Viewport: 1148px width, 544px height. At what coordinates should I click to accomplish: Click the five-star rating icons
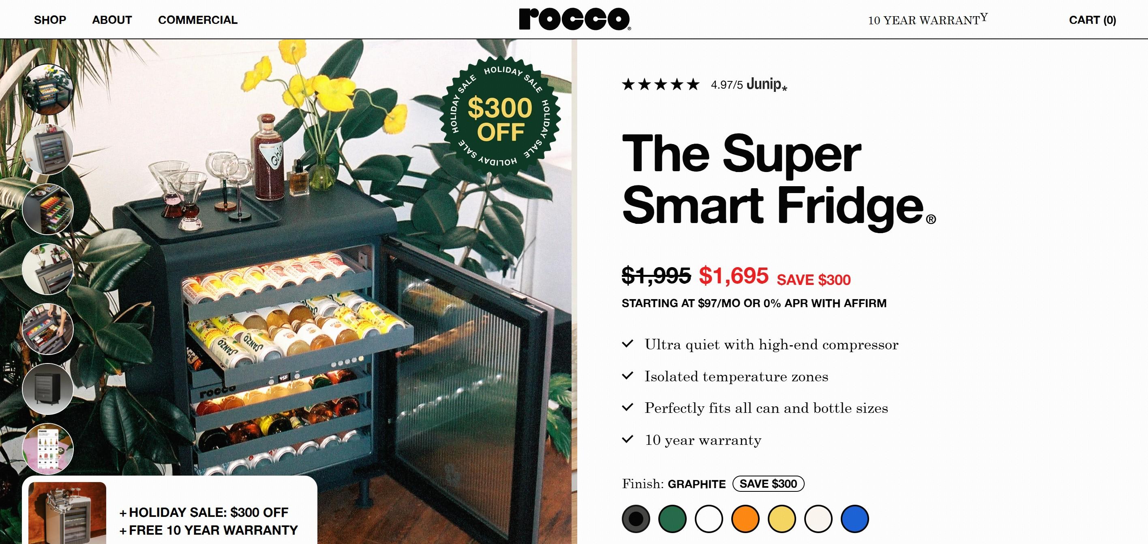(x=660, y=84)
